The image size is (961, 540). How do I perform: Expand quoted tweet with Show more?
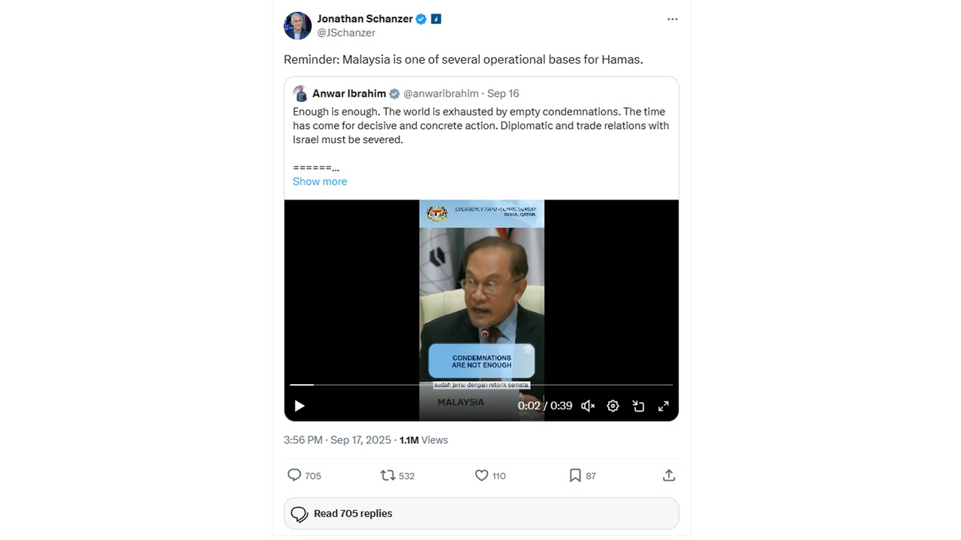320,181
